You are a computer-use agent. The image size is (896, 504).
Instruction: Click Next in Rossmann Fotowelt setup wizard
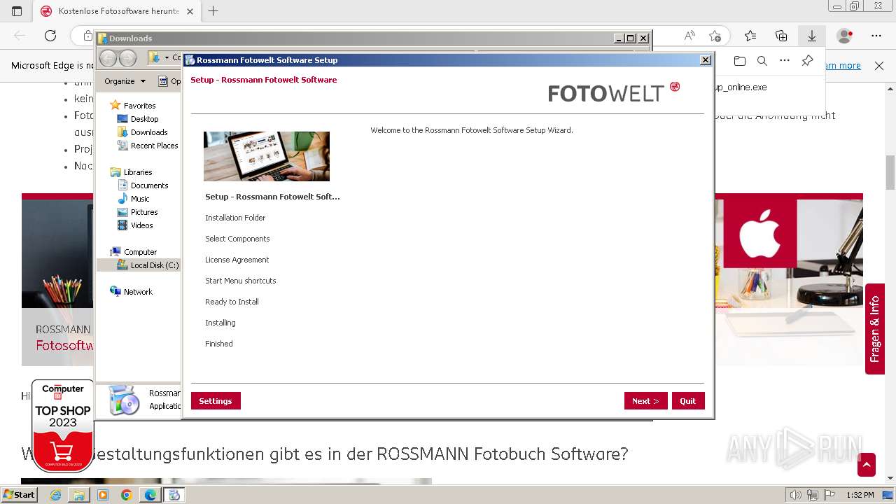(645, 400)
